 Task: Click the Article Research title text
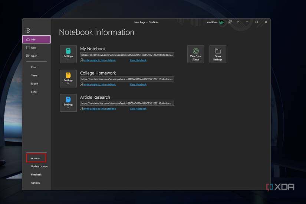(95, 97)
